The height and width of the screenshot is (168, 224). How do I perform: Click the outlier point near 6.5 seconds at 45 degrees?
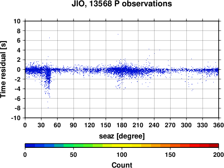[x=49, y=38]
